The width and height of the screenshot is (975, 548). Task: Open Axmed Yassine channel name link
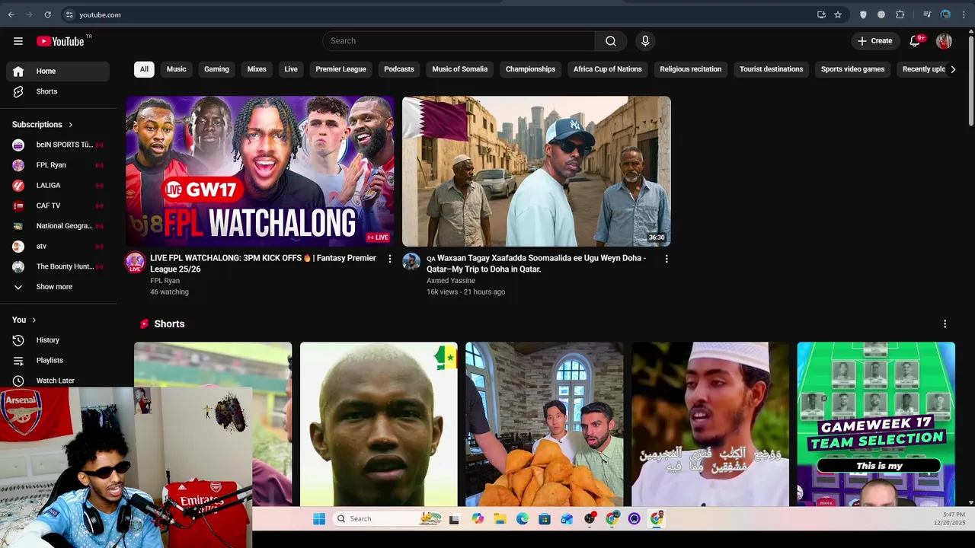(x=451, y=281)
